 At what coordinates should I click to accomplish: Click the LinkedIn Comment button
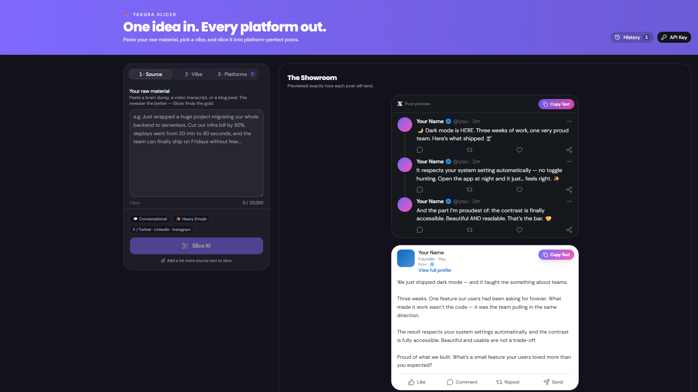click(462, 382)
